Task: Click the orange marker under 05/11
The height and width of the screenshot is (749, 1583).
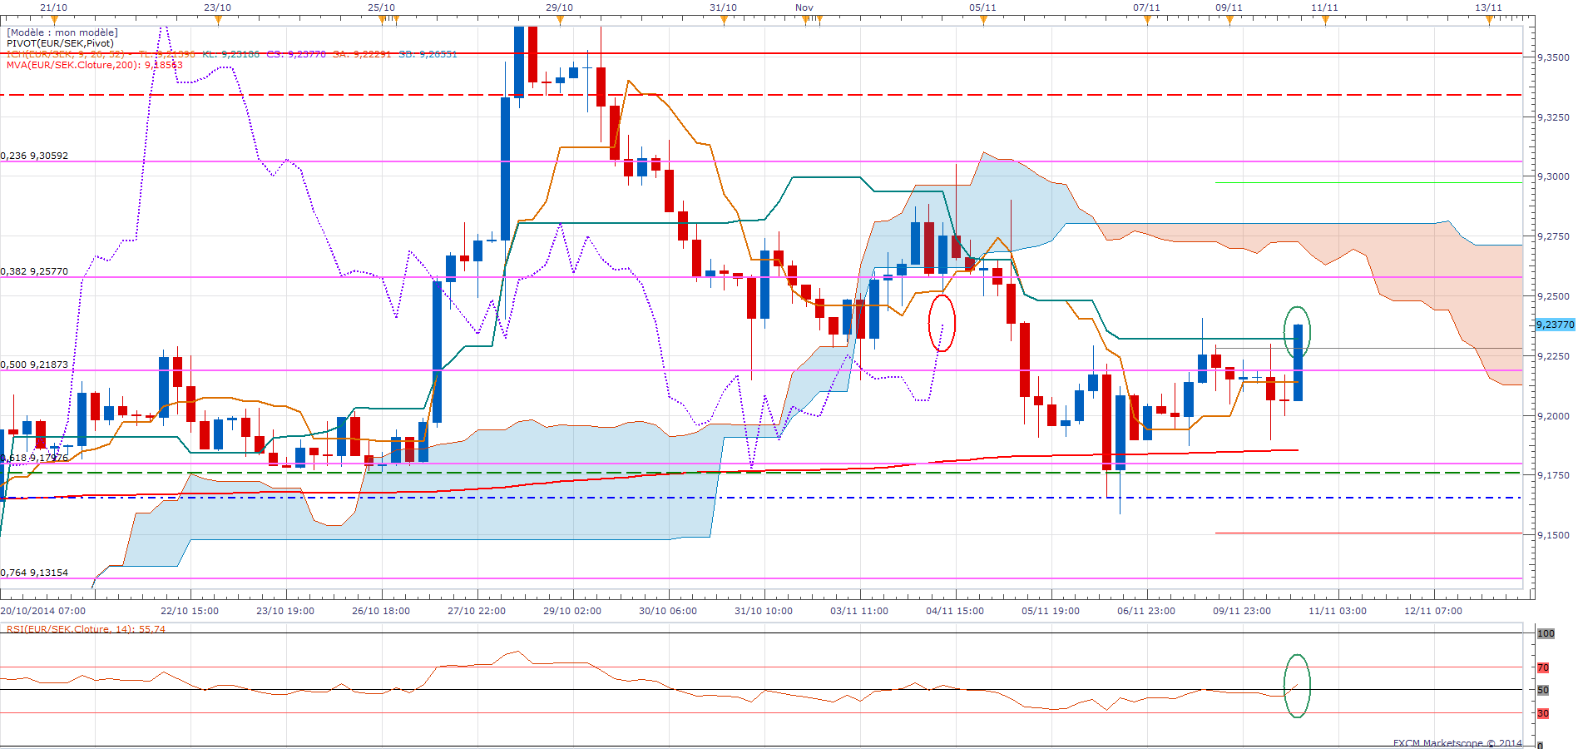Action: [x=983, y=20]
